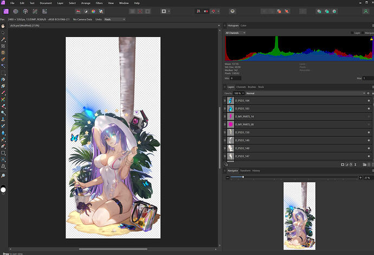Select layer D_PSD3_148 name

tap(242, 148)
